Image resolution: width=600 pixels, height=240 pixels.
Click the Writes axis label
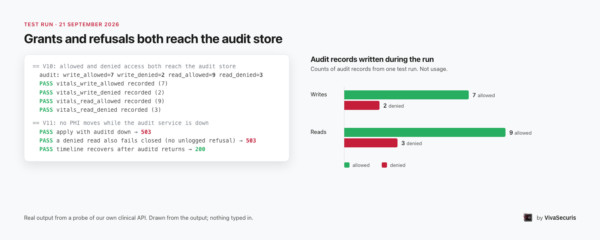tap(319, 94)
